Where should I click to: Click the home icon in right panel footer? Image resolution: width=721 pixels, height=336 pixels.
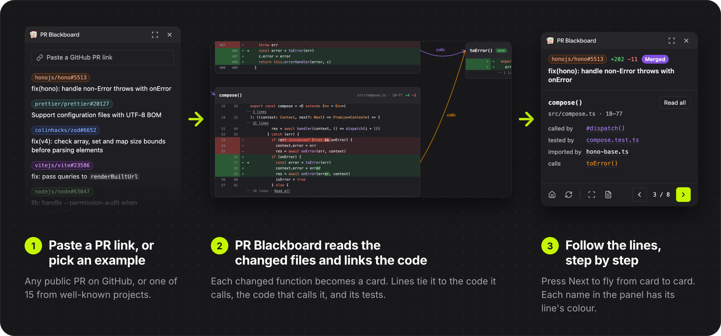(552, 195)
